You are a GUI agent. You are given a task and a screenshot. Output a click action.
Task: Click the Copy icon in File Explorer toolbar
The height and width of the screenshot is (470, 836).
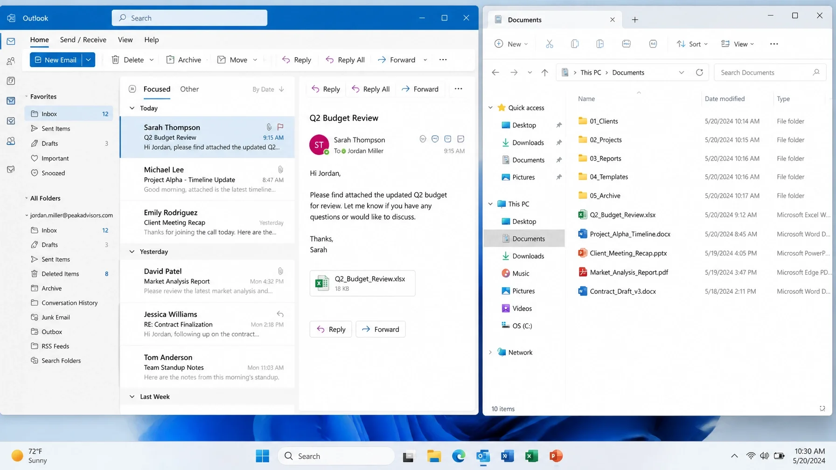575,44
